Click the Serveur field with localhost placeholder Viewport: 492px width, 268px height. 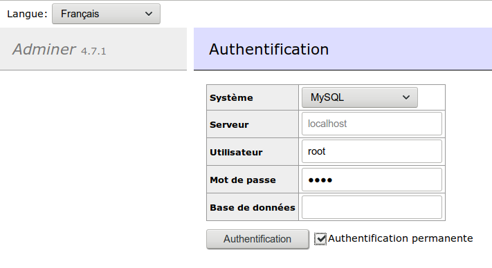click(x=372, y=124)
